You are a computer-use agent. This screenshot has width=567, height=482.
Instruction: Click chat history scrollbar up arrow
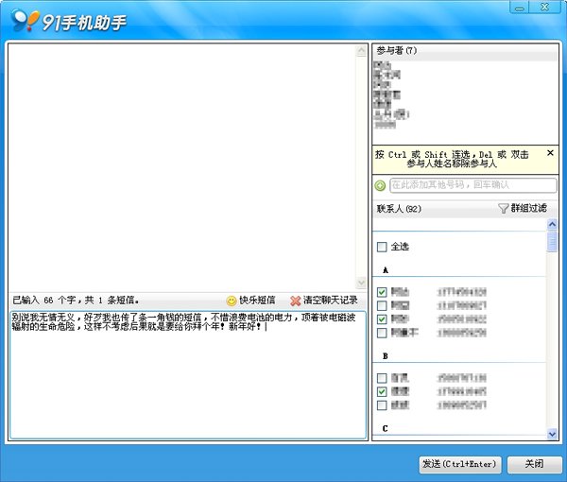coord(361,51)
